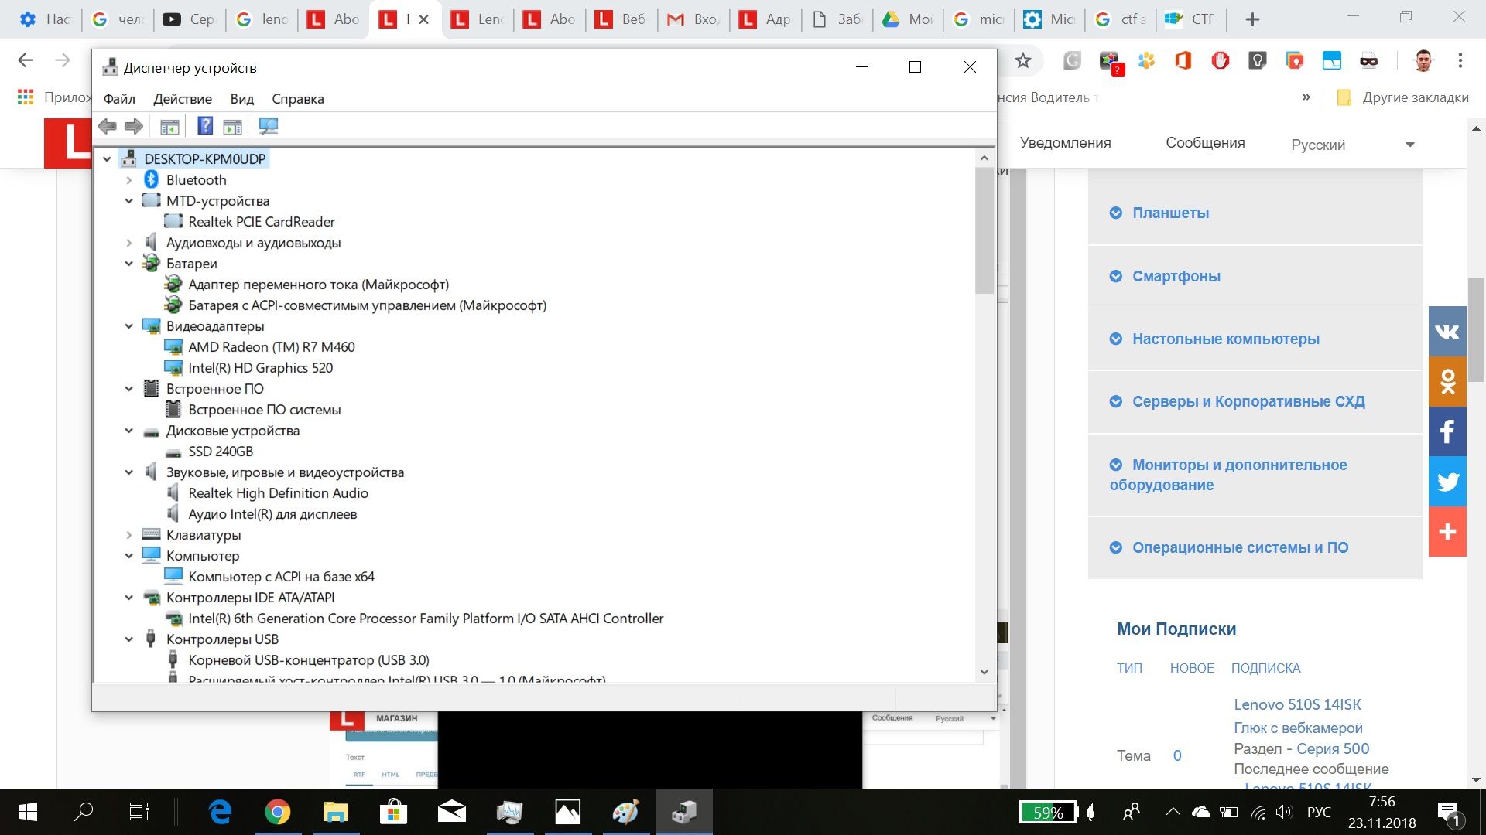Select SSD 240GB disk device
Viewport: 1486px width, 835px height.
tap(221, 452)
